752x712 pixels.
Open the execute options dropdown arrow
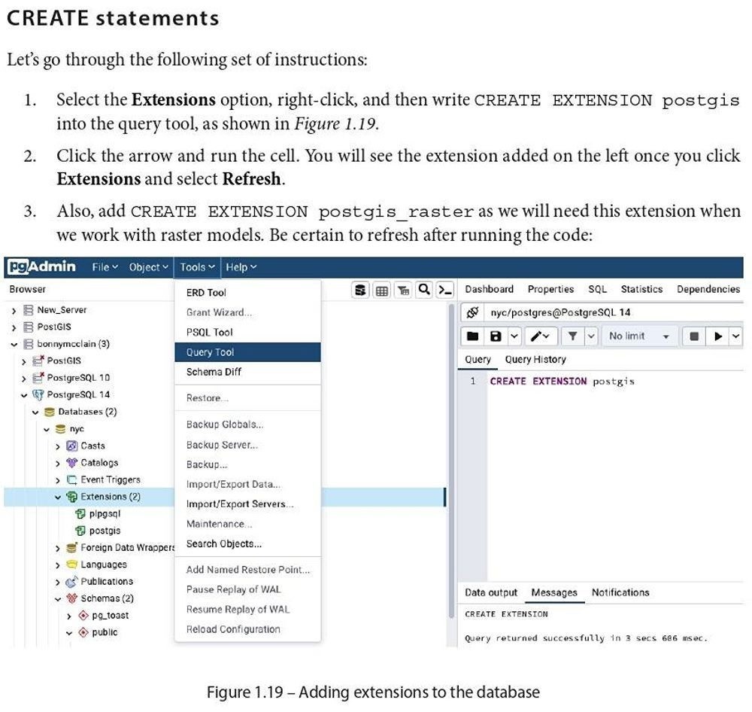(736, 336)
